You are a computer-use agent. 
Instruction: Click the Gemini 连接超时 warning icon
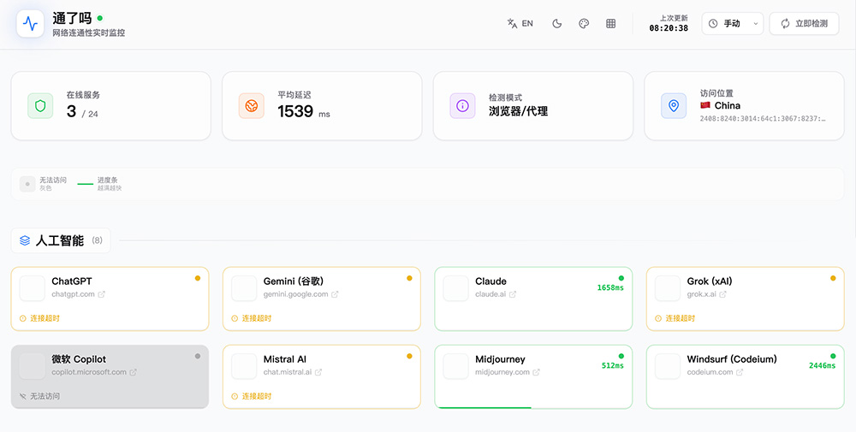[235, 318]
